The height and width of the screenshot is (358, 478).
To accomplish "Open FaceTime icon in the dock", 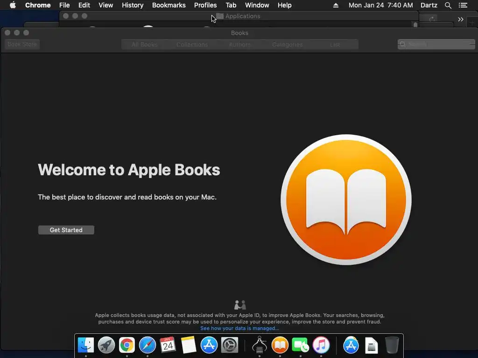I will pos(300,345).
